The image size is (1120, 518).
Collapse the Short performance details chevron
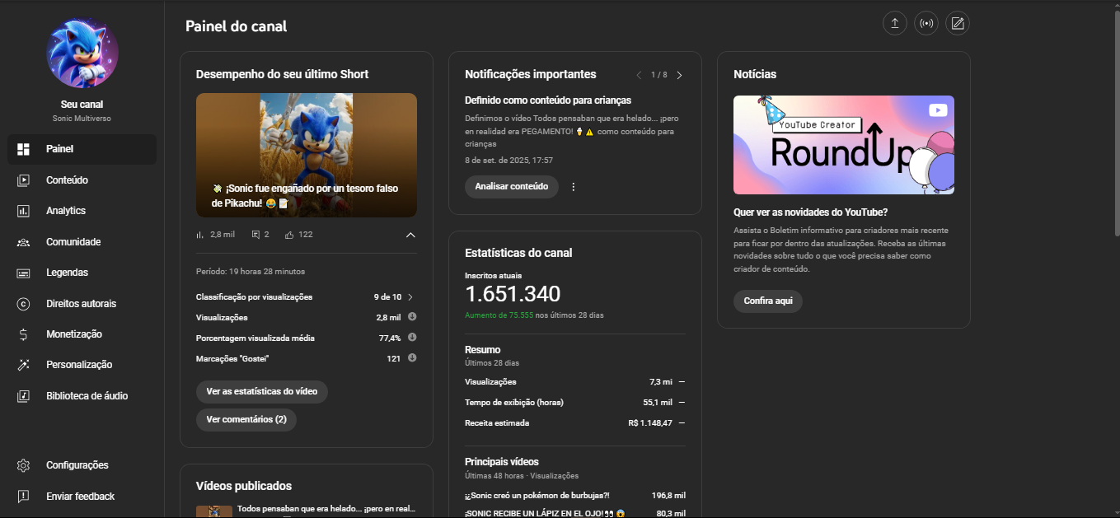pyautogui.click(x=410, y=235)
